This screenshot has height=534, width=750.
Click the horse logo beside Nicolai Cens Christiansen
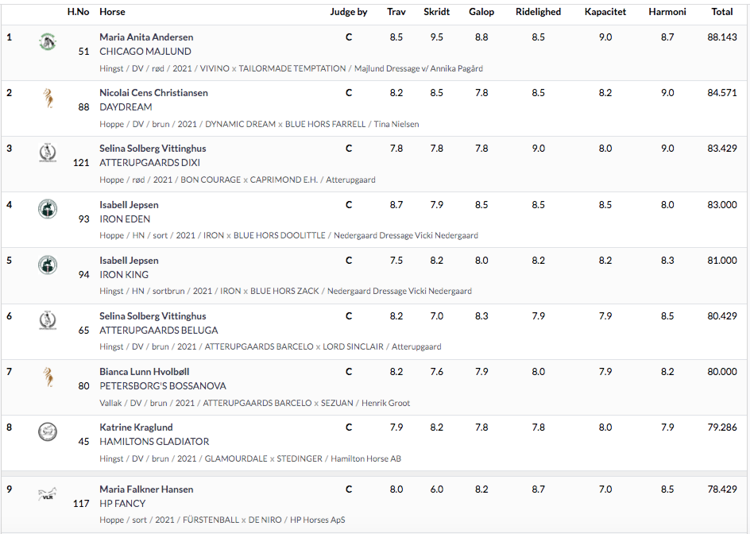tap(48, 98)
